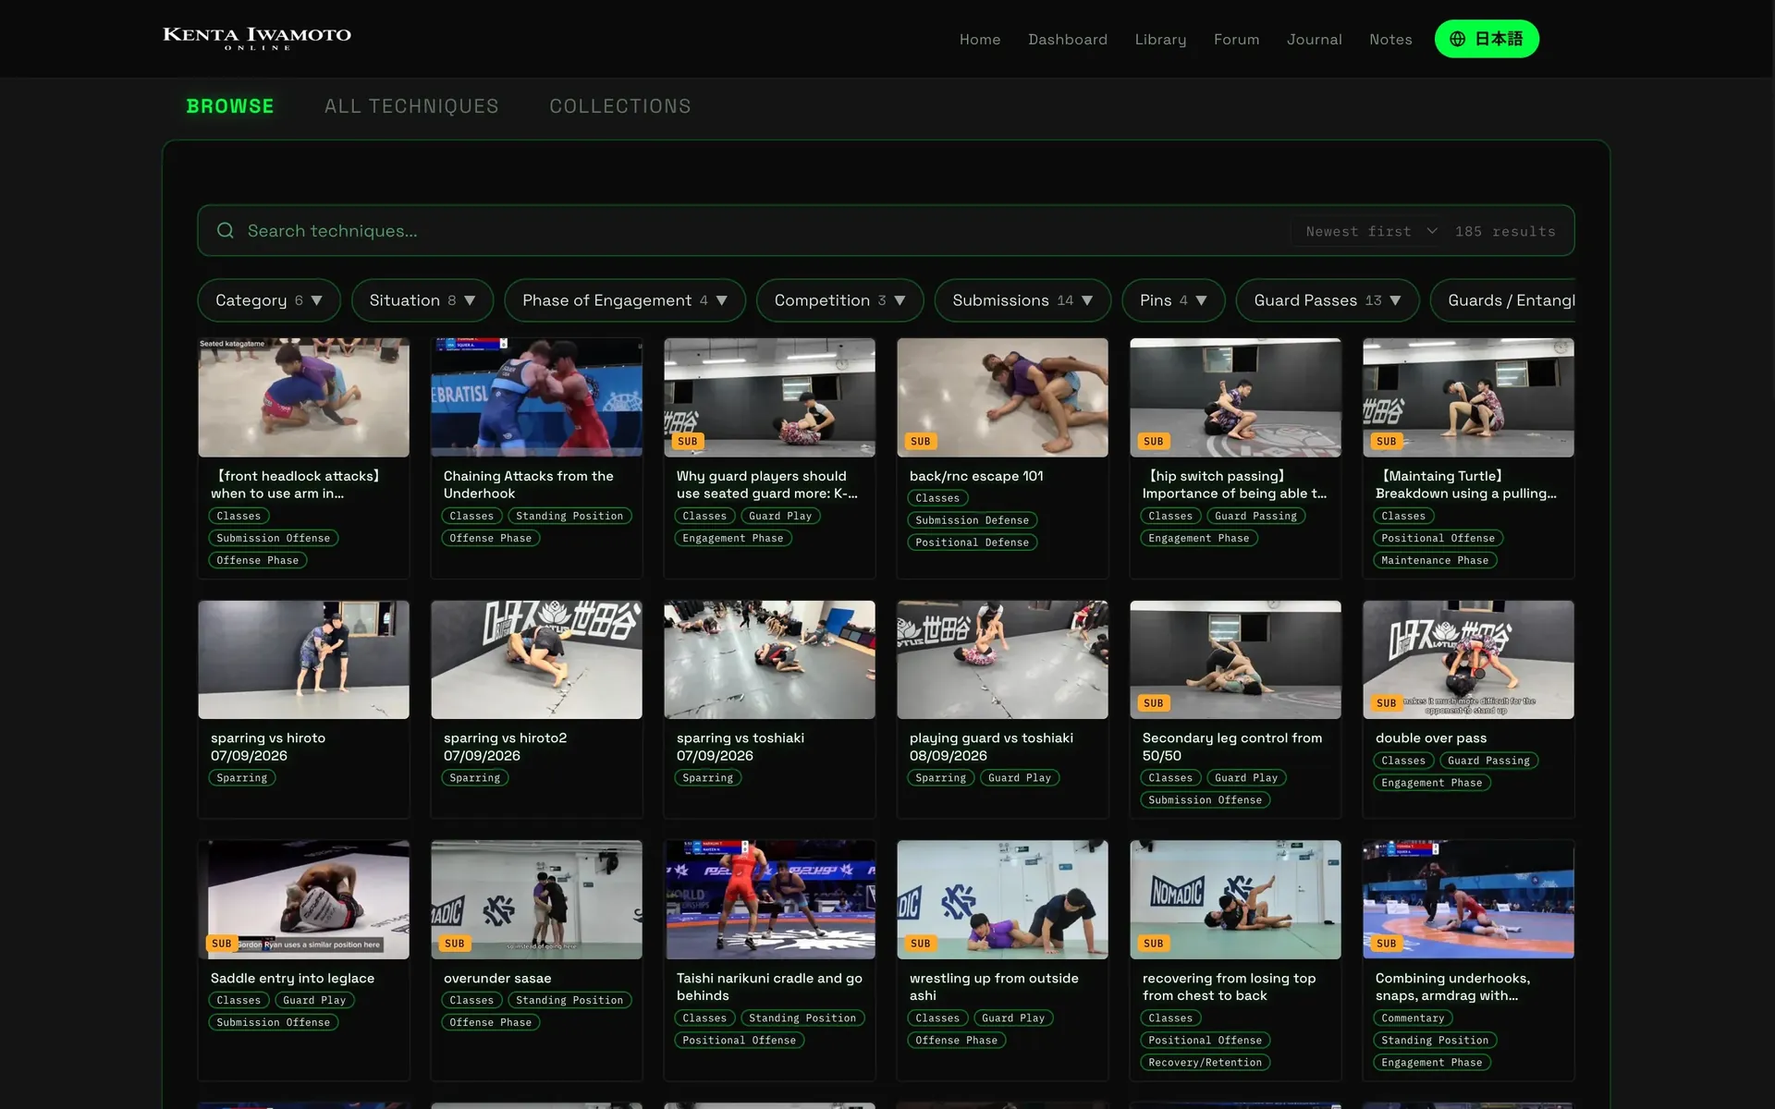Open Kenta Iwamoto Online logo

[257, 38]
